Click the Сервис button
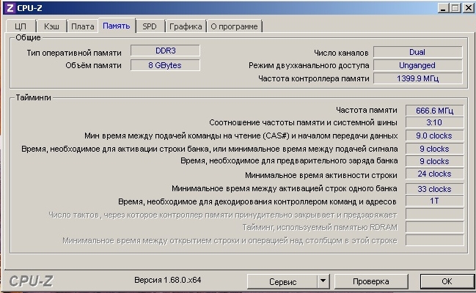The height and width of the screenshot is (293, 476). pos(282,282)
